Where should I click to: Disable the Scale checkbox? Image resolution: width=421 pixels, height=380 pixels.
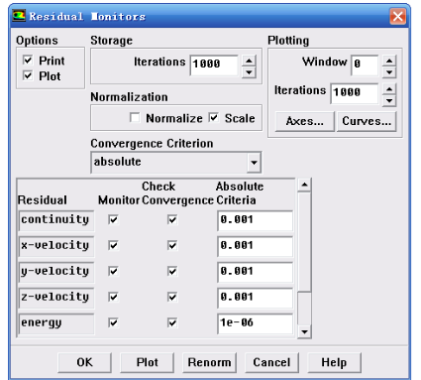pyautogui.click(x=214, y=118)
